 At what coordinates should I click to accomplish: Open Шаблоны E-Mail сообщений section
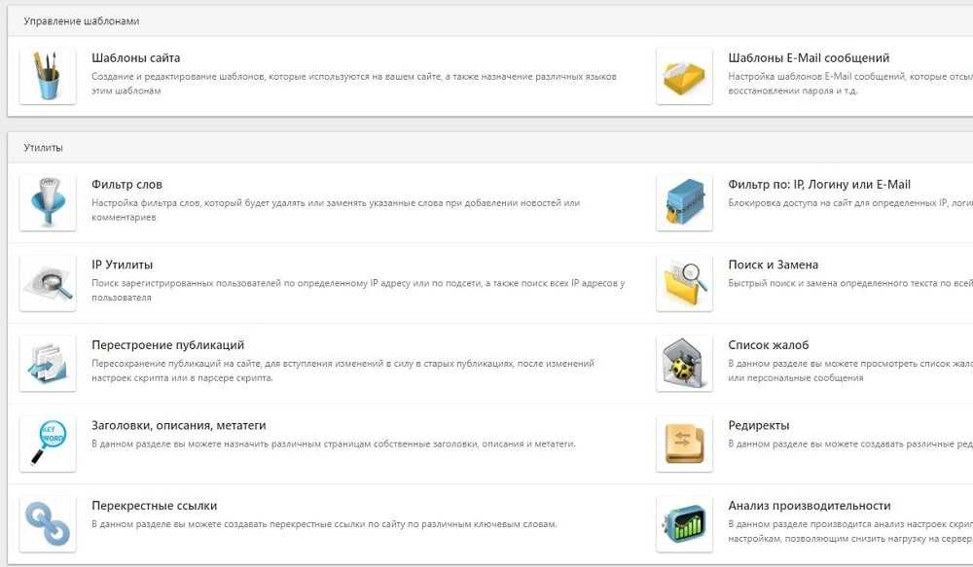[809, 57]
